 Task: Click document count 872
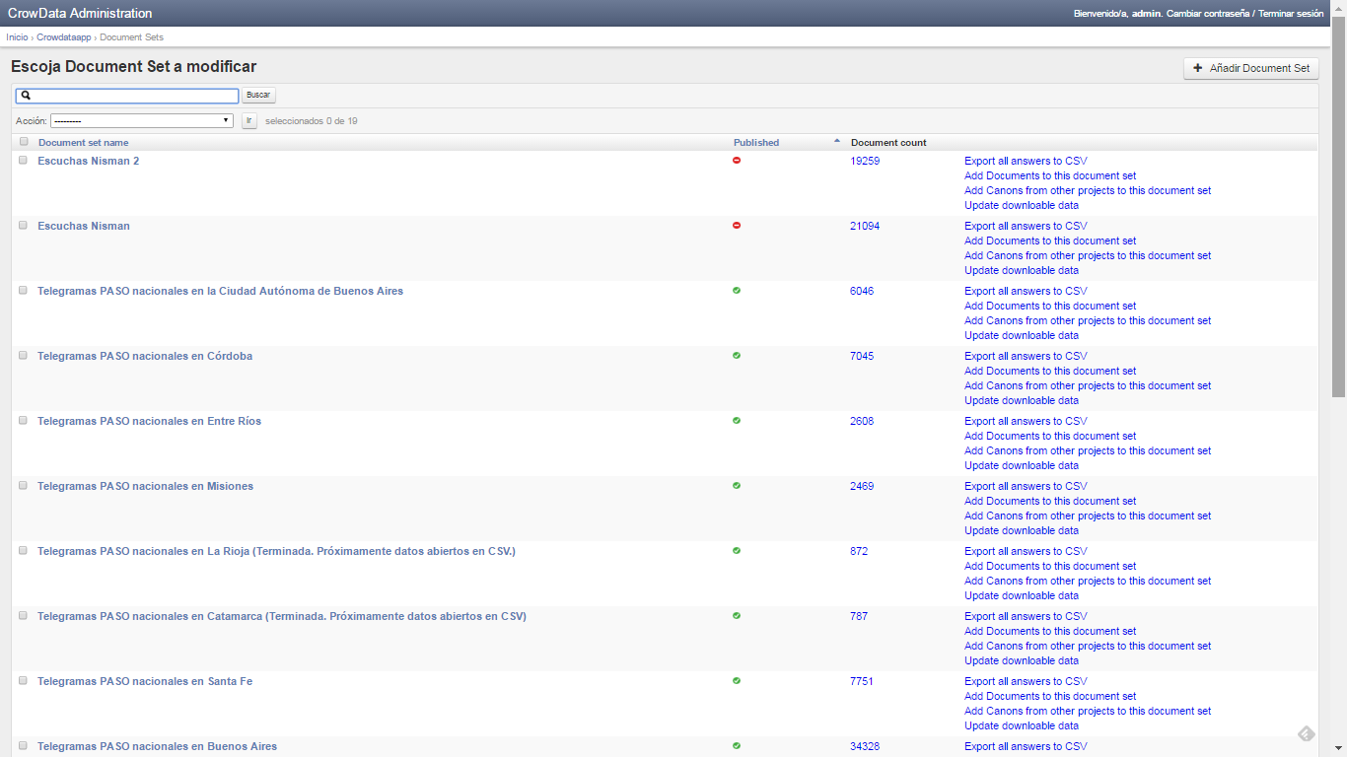point(859,551)
